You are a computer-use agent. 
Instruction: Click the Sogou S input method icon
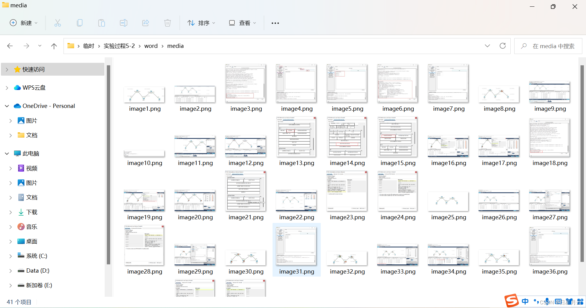coord(512,301)
